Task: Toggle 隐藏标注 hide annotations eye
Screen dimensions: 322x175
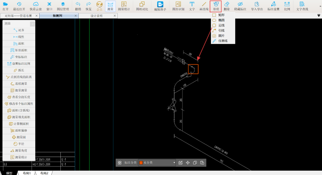Action: click(240, 6)
